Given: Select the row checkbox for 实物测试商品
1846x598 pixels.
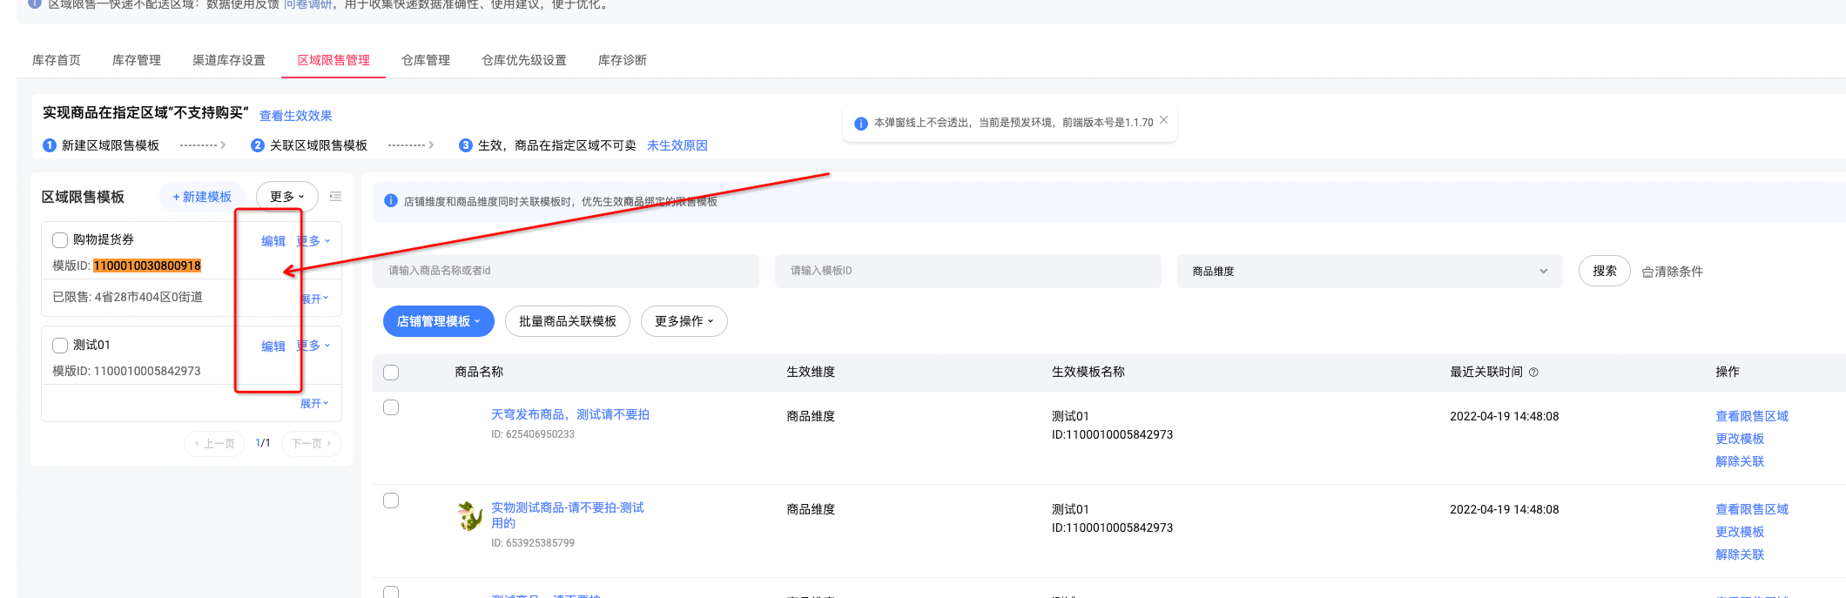Looking at the screenshot, I should 391,501.
